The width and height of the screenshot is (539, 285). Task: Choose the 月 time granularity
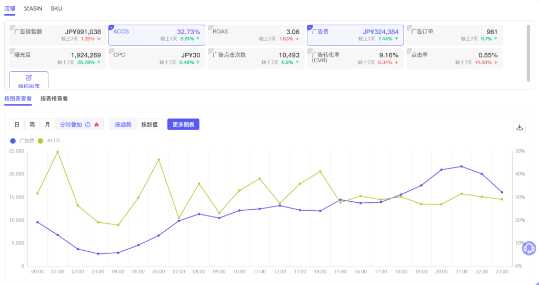[47, 125]
